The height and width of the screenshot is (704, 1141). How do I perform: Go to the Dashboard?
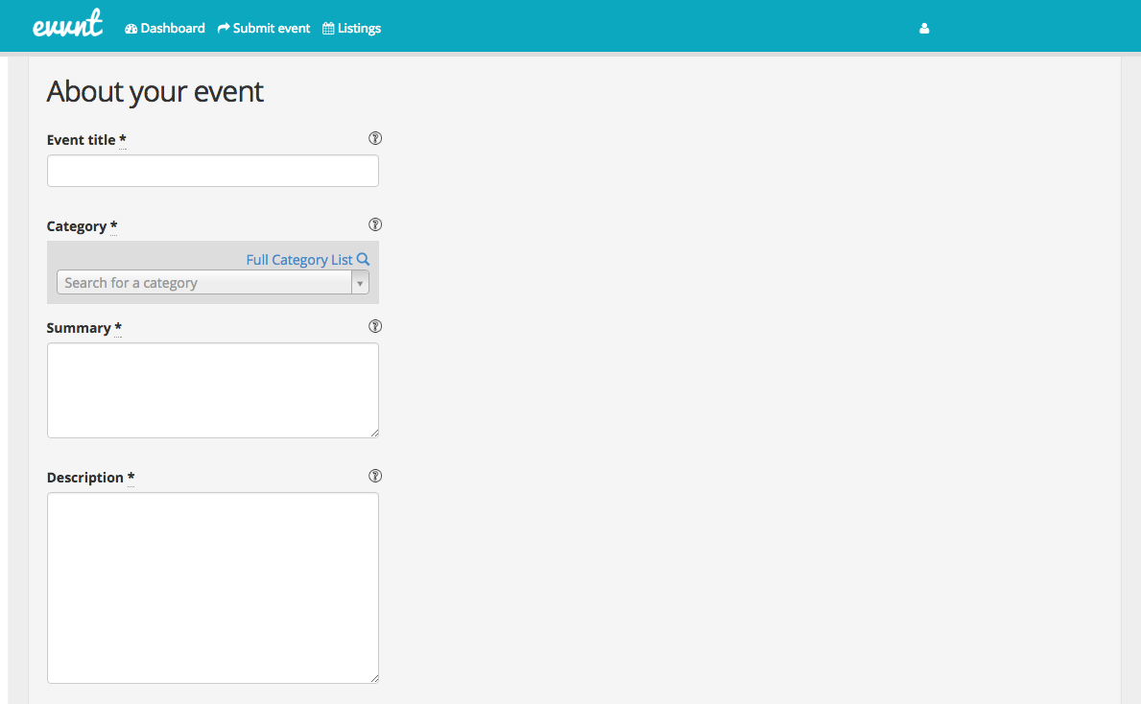165,29
